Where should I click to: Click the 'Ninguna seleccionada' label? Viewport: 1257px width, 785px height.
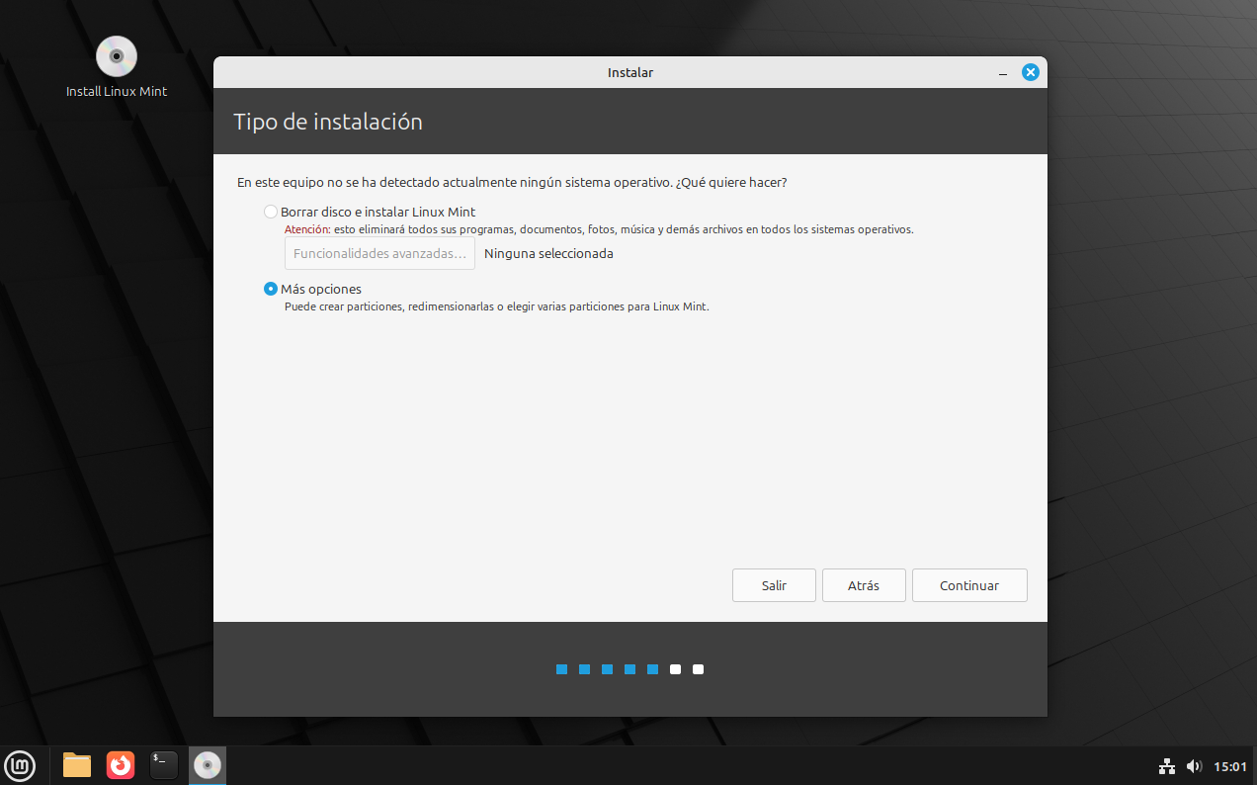[x=548, y=253]
